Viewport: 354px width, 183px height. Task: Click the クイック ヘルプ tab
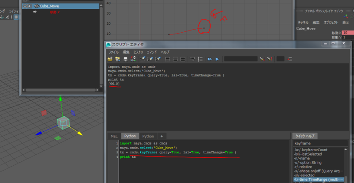pyautogui.click(x=305, y=136)
